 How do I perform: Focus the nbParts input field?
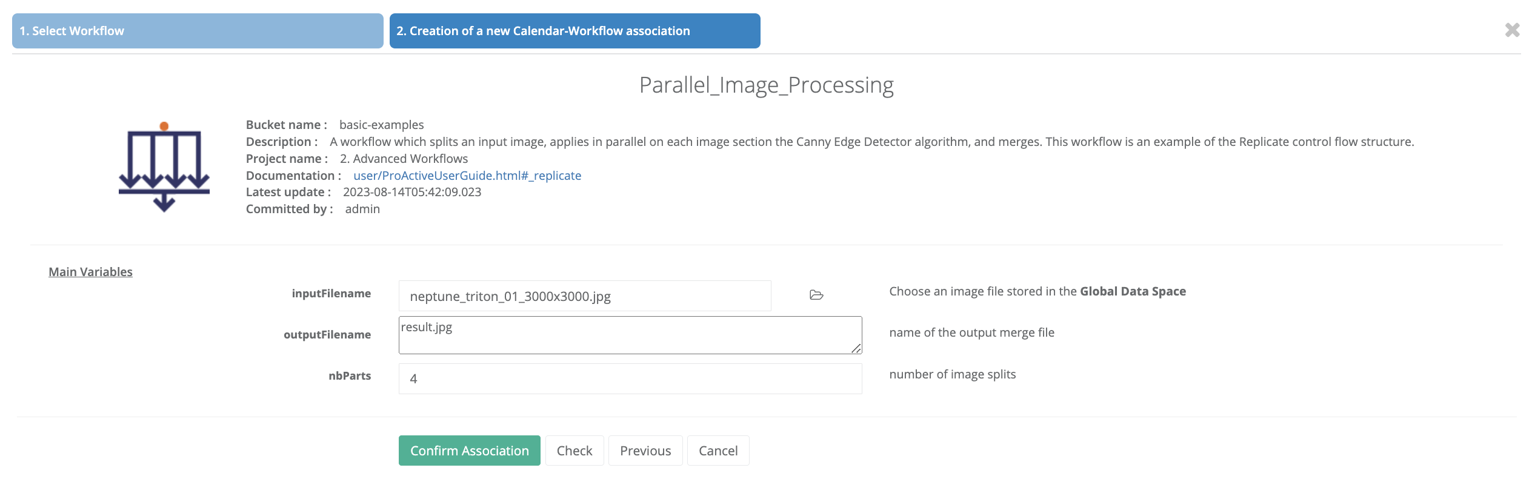click(x=630, y=378)
